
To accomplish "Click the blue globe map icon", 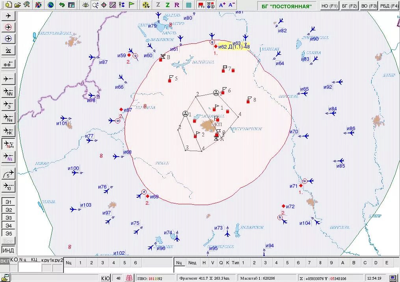I will coord(50,5).
